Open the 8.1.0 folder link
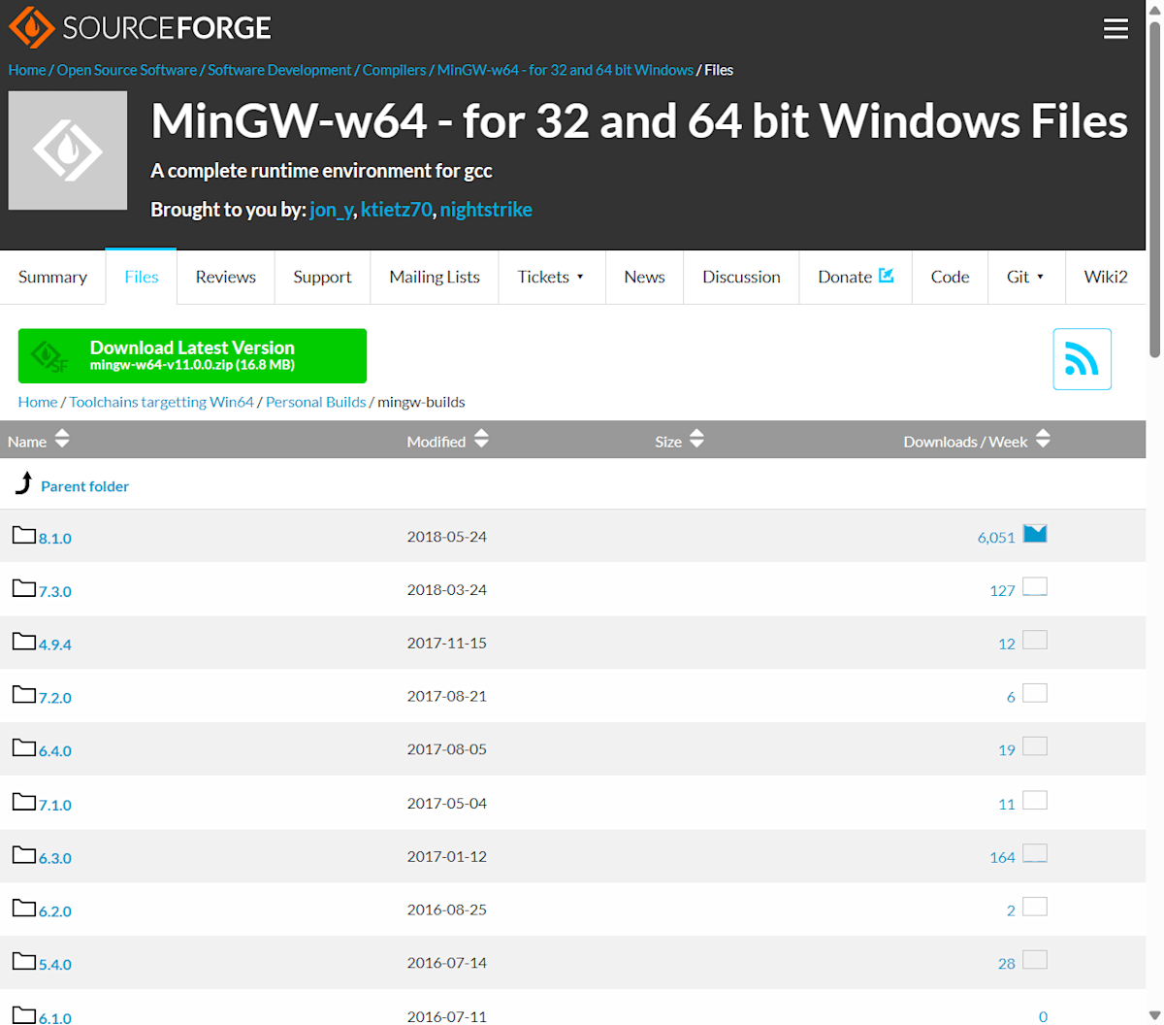Screen dimensions: 1164x1025 point(55,538)
